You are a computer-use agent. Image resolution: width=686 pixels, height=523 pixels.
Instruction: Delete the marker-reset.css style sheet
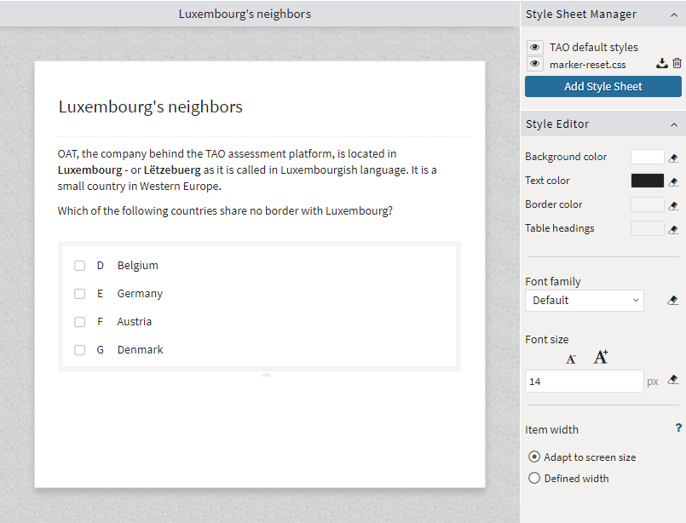pos(677,63)
